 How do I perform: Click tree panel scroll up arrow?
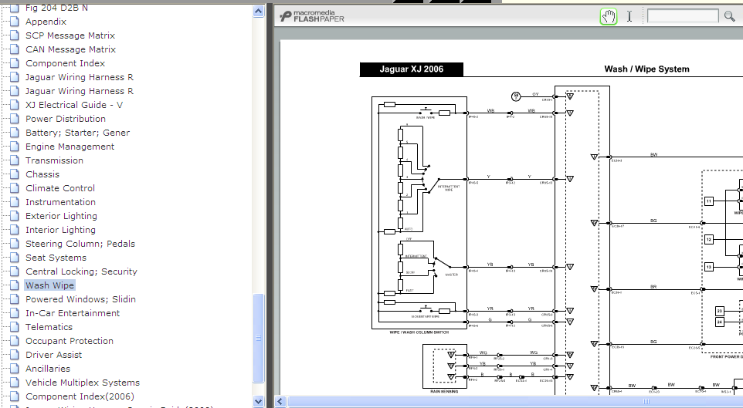click(258, 11)
